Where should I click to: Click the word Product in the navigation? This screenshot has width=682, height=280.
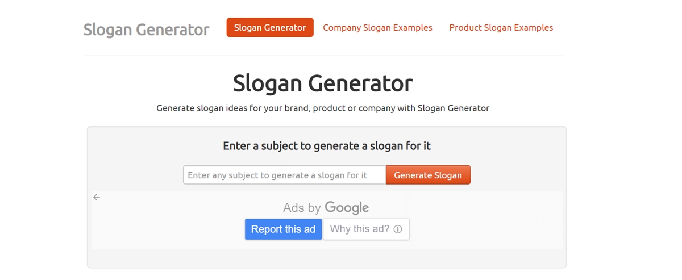tap(465, 27)
